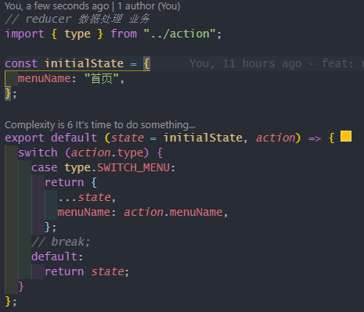Image resolution: width=364 pixels, height=312 pixels.
Task: Click the inline blame 'You, 11 hours ago'
Action: click(x=245, y=63)
